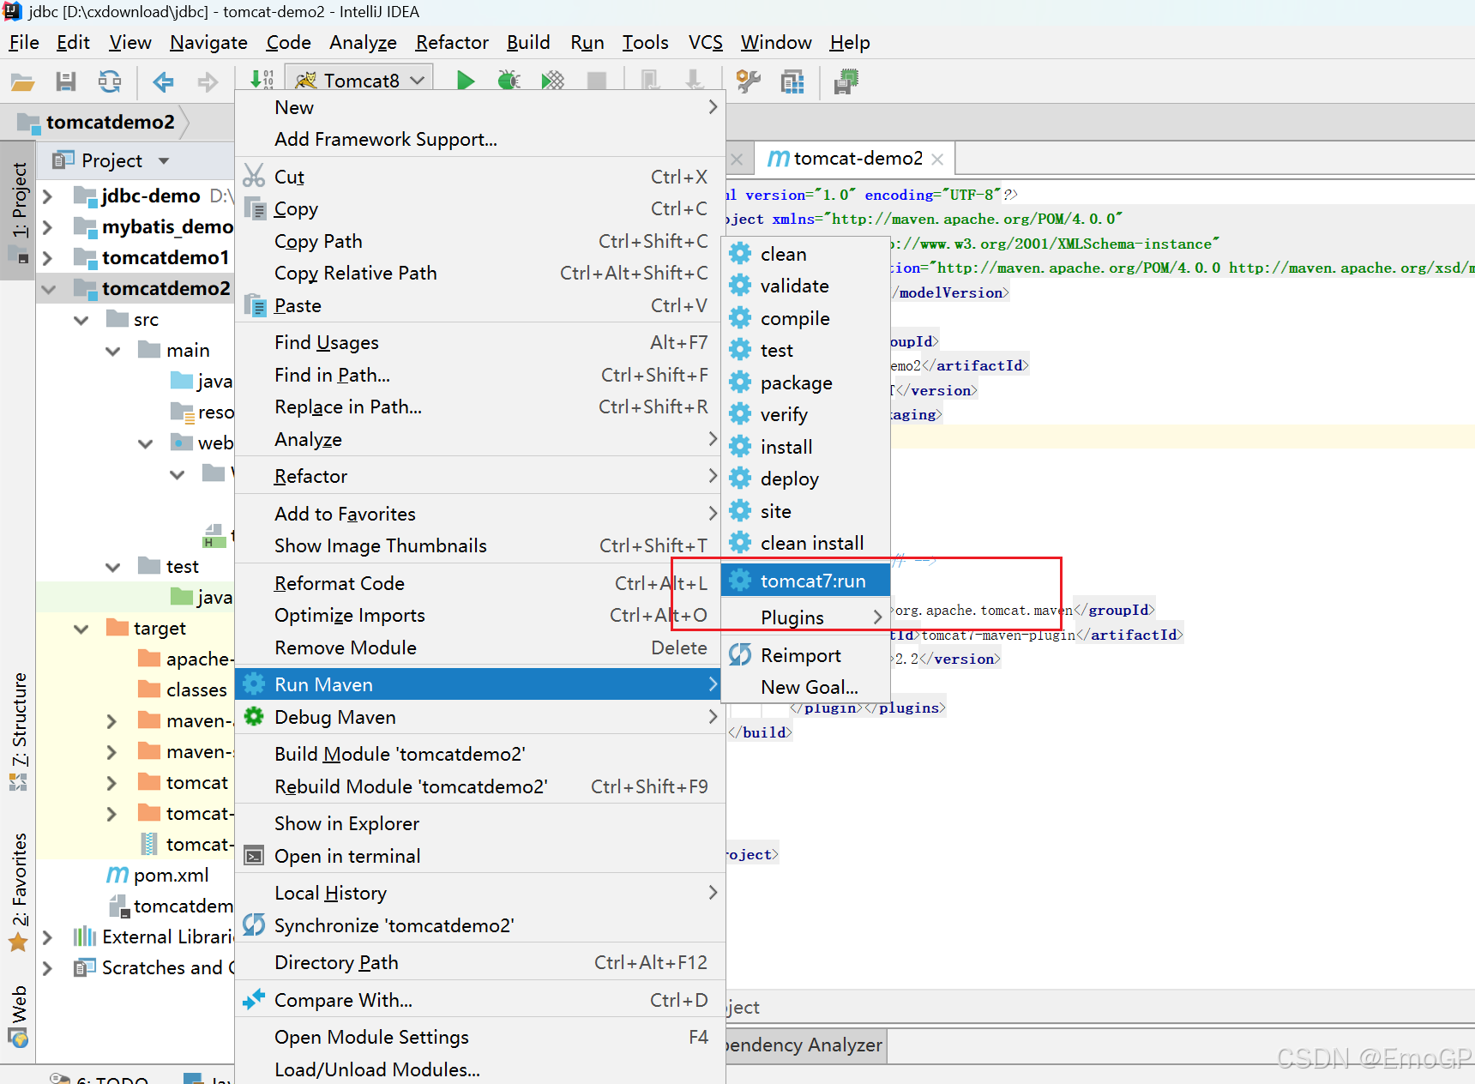This screenshot has width=1475, height=1084.
Task: Select Reformat Code entry
Action: point(480,583)
